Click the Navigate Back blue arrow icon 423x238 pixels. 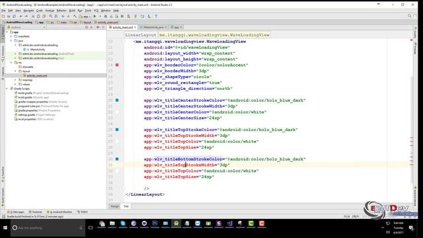point(63,17)
